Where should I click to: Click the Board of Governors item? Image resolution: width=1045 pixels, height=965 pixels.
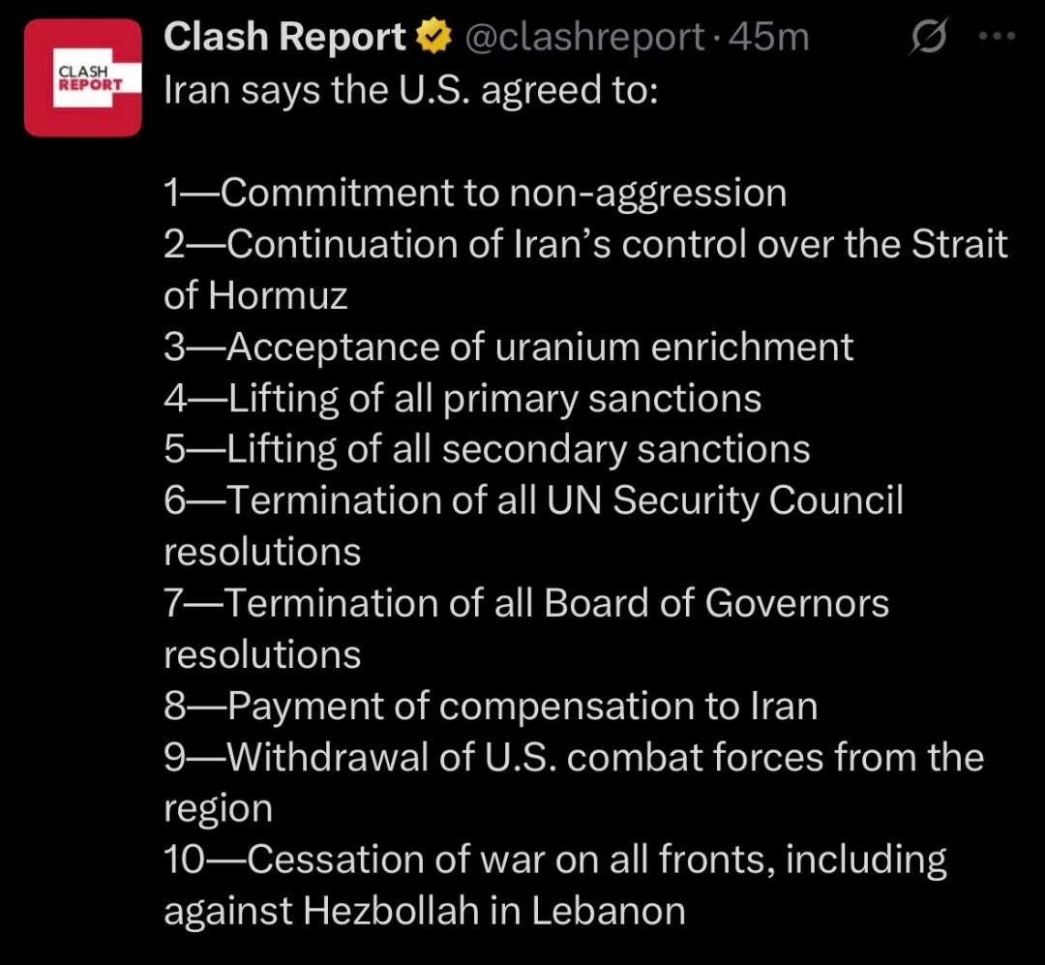pos(525,603)
